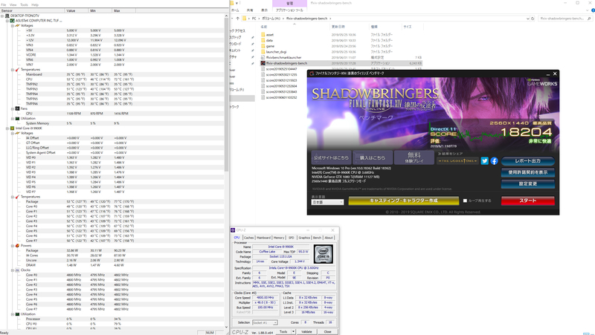Toggle the loop playback checkbox

pyautogui.click(x=465, y=201)
